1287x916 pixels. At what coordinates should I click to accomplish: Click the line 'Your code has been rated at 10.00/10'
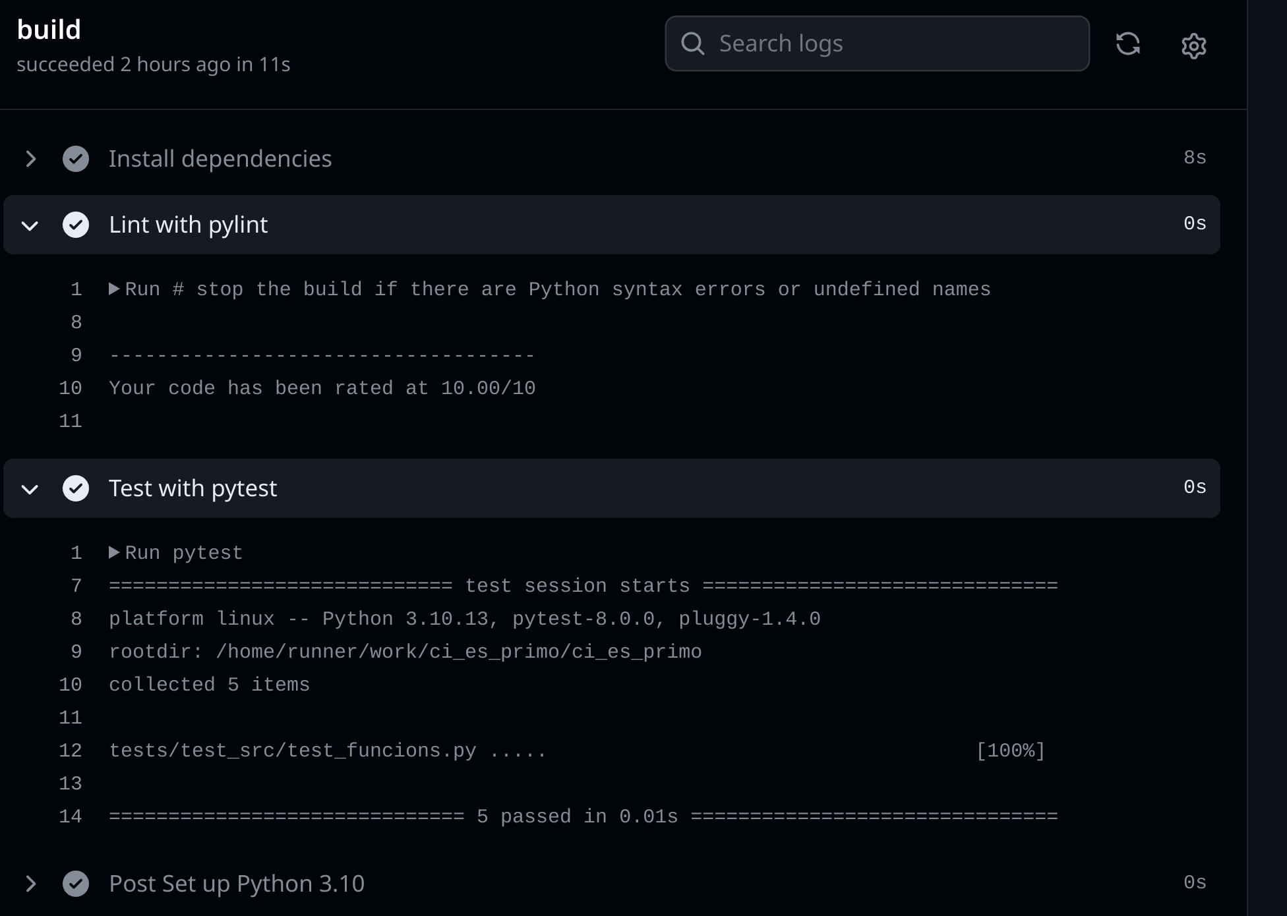pos(322,388)
